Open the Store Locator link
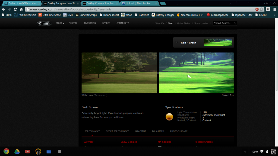This screenshot has height=156, width=278. point(201,23)
